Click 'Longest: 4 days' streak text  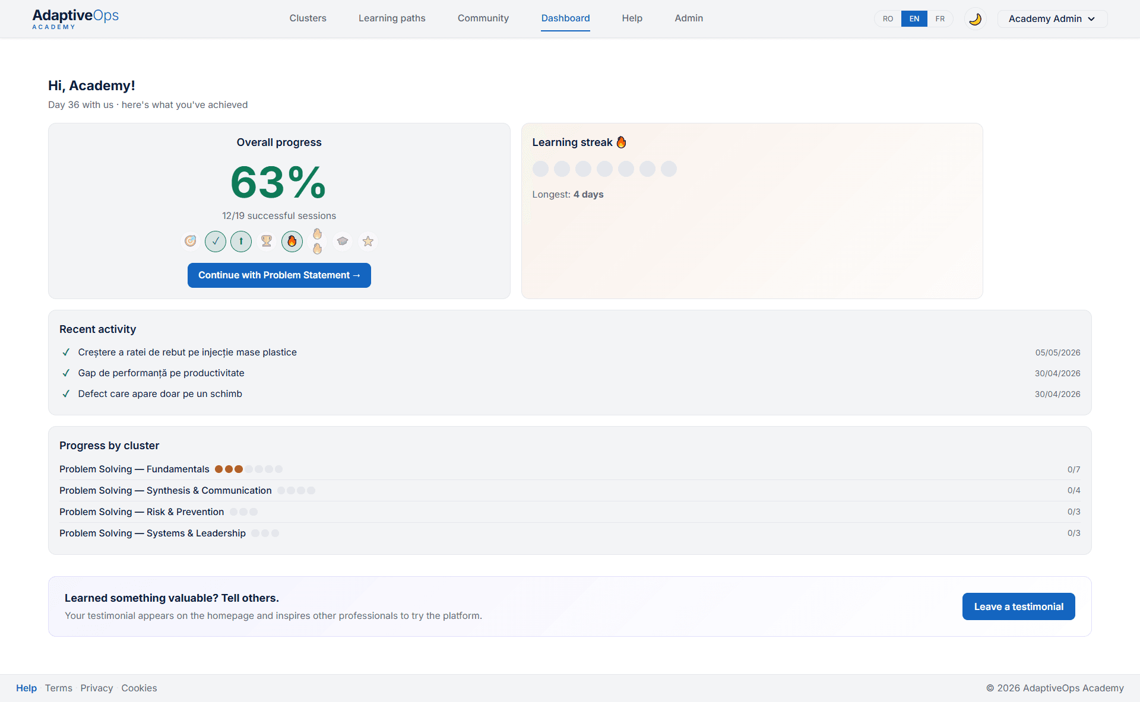point(568,195)
